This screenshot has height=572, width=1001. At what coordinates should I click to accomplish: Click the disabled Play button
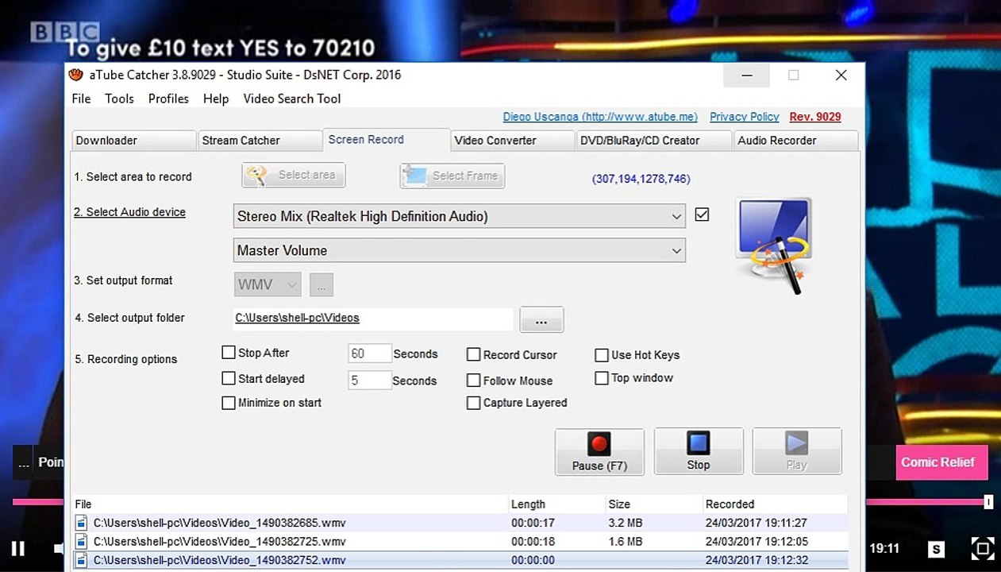point(797,451)
